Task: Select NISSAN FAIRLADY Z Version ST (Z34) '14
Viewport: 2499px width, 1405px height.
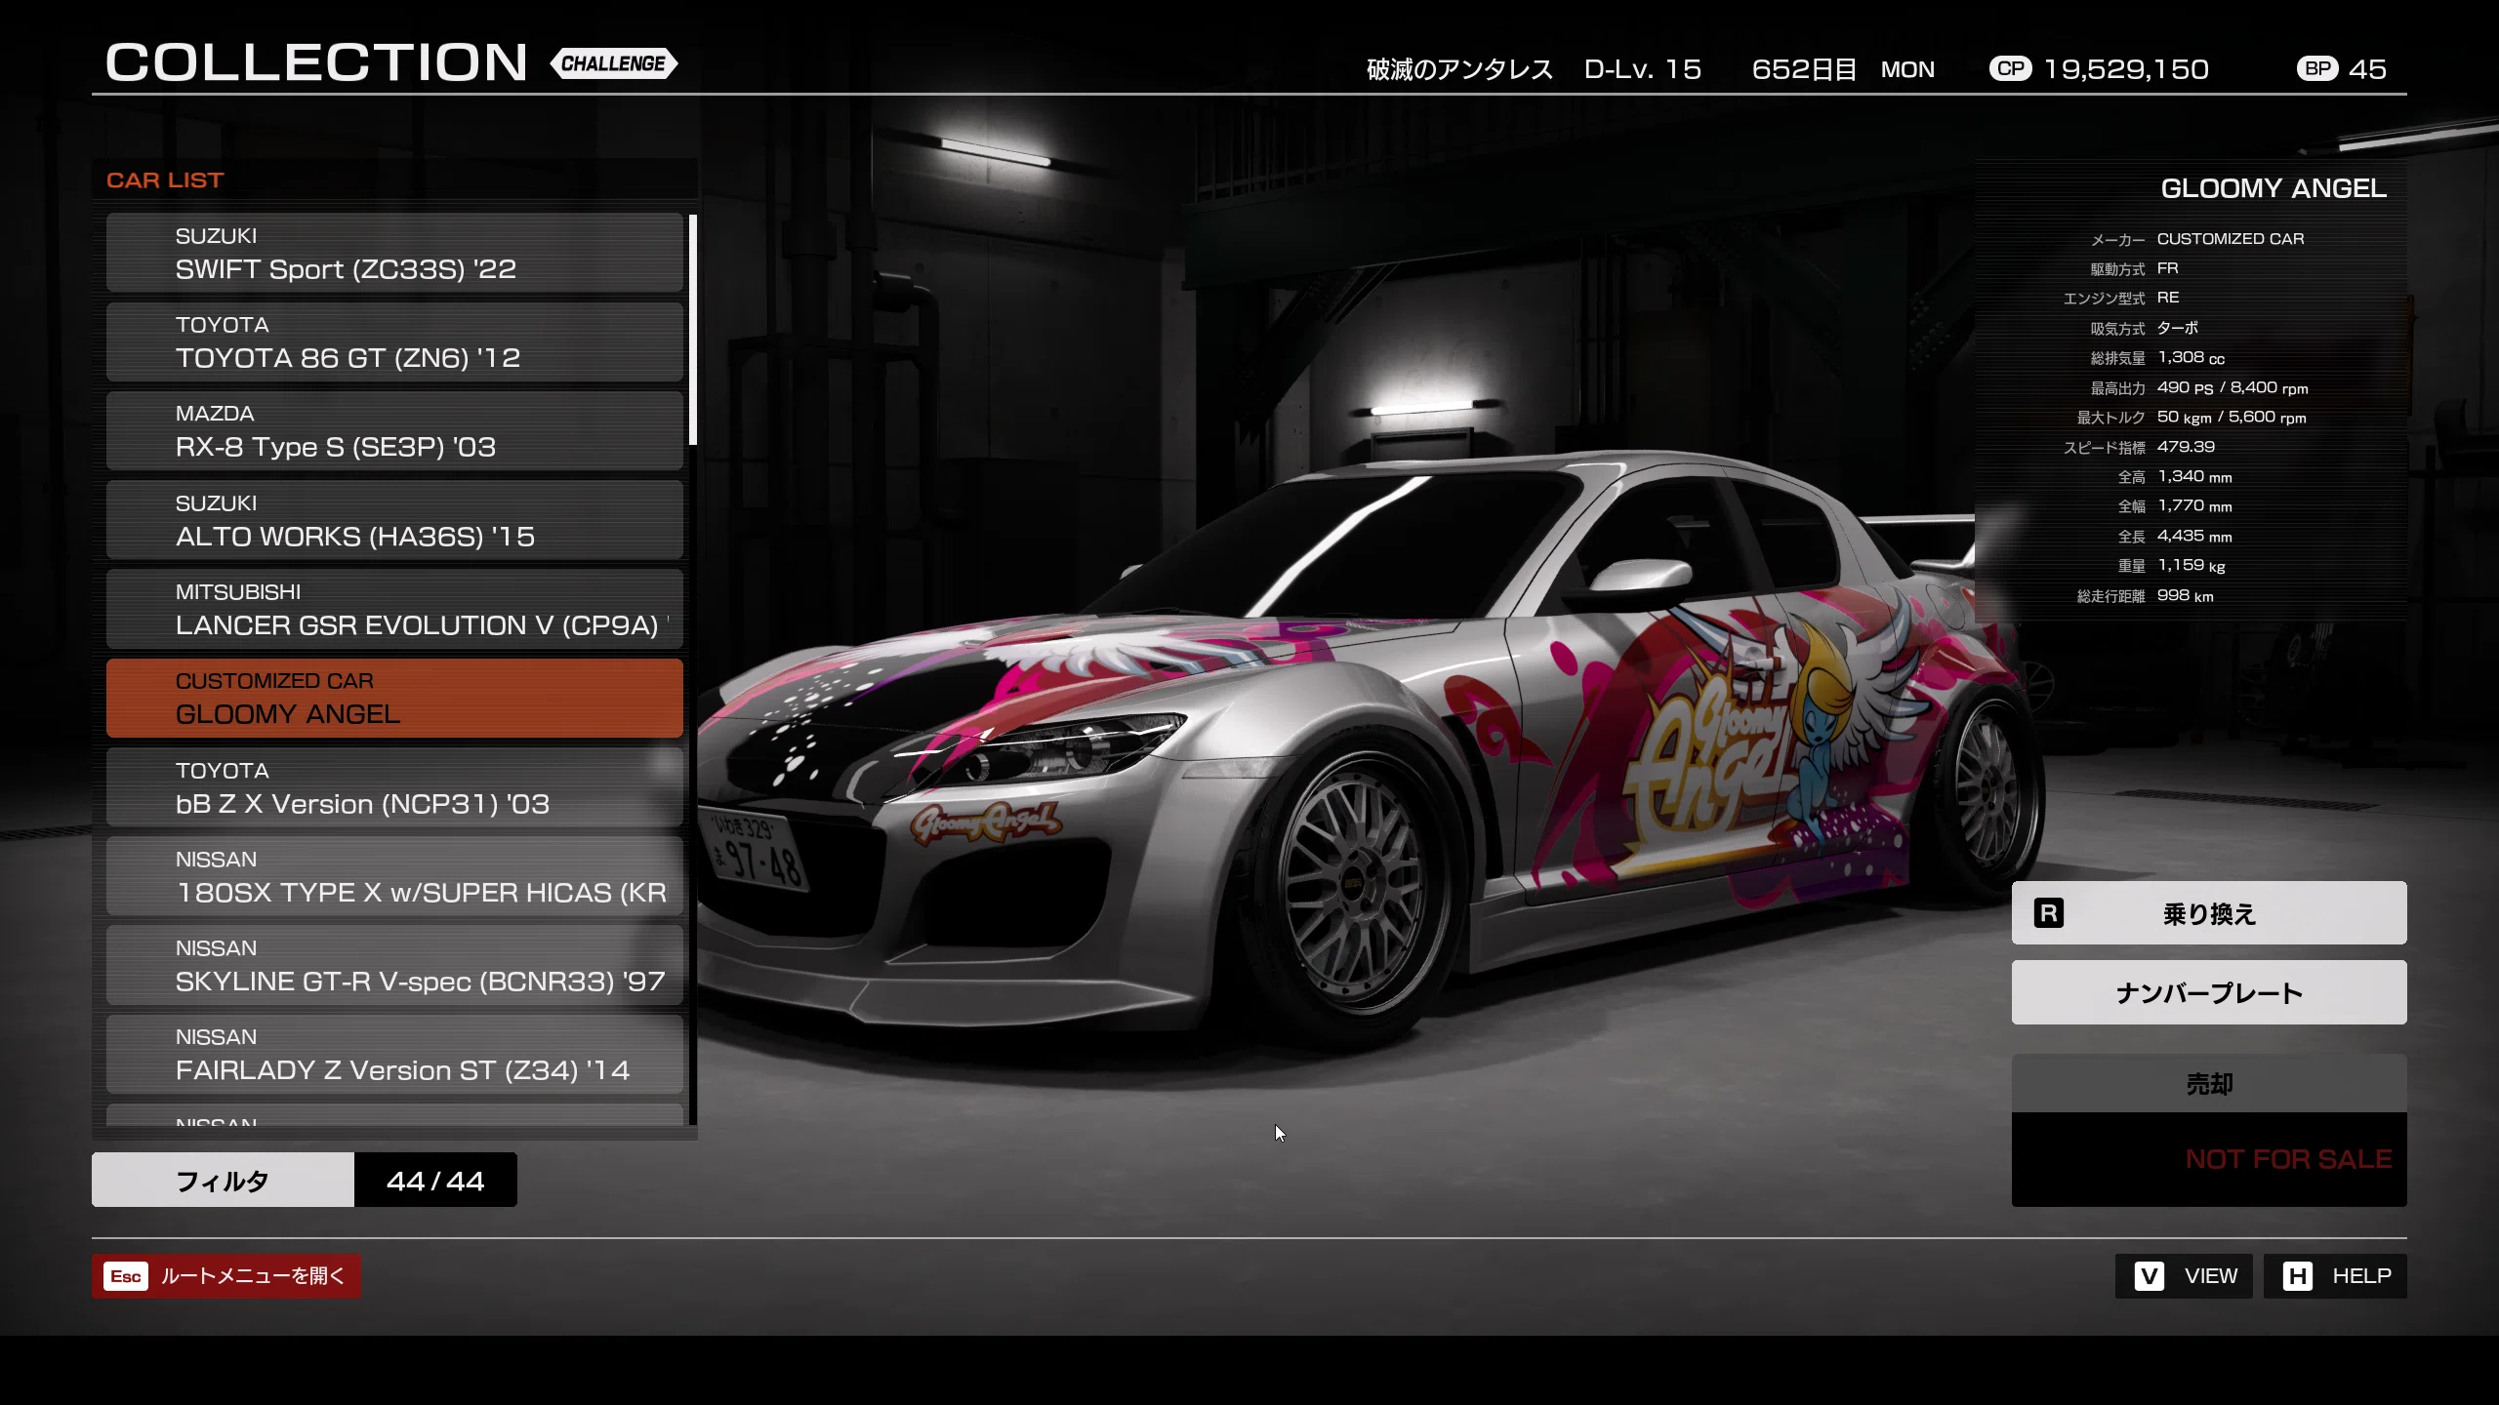Action: [x=394, y=1054]
